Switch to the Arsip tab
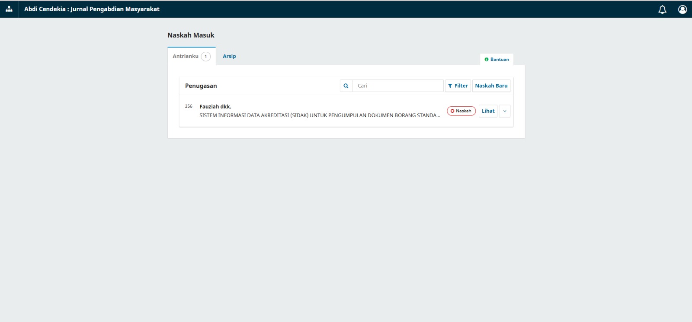Image resolution: width=692 pixels, height=322 pixels. tap(229, 56)
